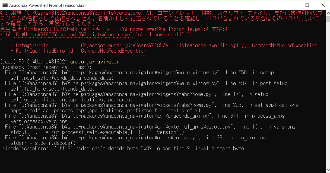Image resolution: width=330 pixels, height=173 pixels.
Task: Click the 'FullyQualifiedErrorId' error line
Action: pyautogui.click(x=78, y=51)
